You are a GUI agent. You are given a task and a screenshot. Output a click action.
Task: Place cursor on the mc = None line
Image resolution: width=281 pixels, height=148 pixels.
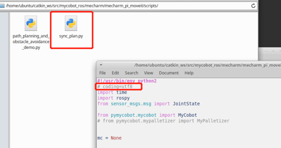tap(109, 138)
